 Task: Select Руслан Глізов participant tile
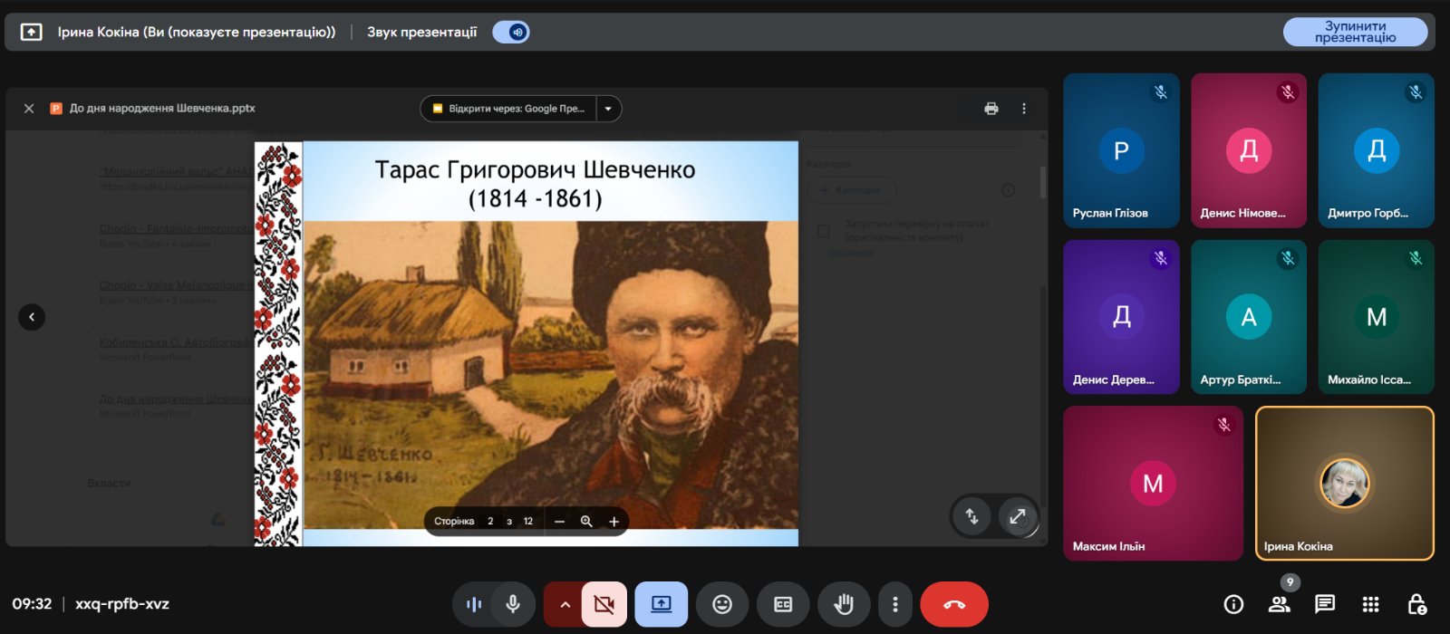coord(1121,150)
